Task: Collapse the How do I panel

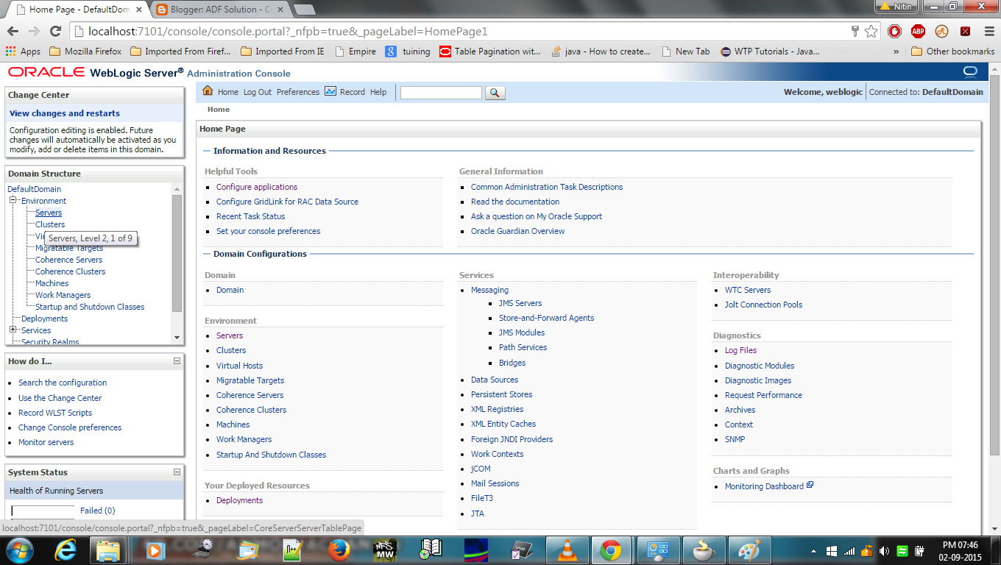Action: 177,361
